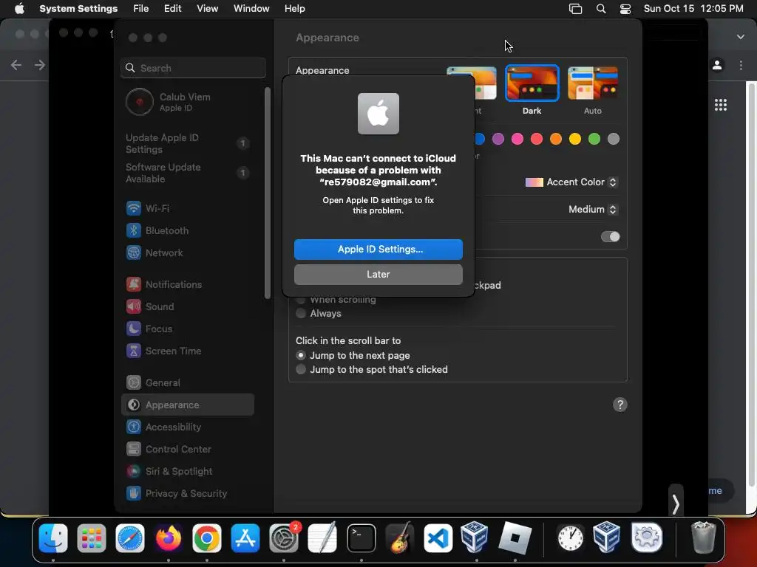Screen dimensions: 757x567
Task: Open Launchpad from the Dock
Action: [x=91, y=538]
